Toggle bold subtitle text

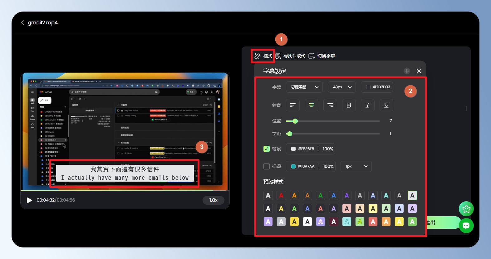click(349, 105)
